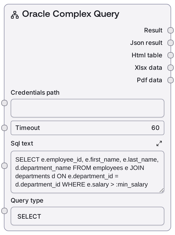This screenshot has width=175, height=235.
Task: Click the Result output port
Action: (170, 30)
